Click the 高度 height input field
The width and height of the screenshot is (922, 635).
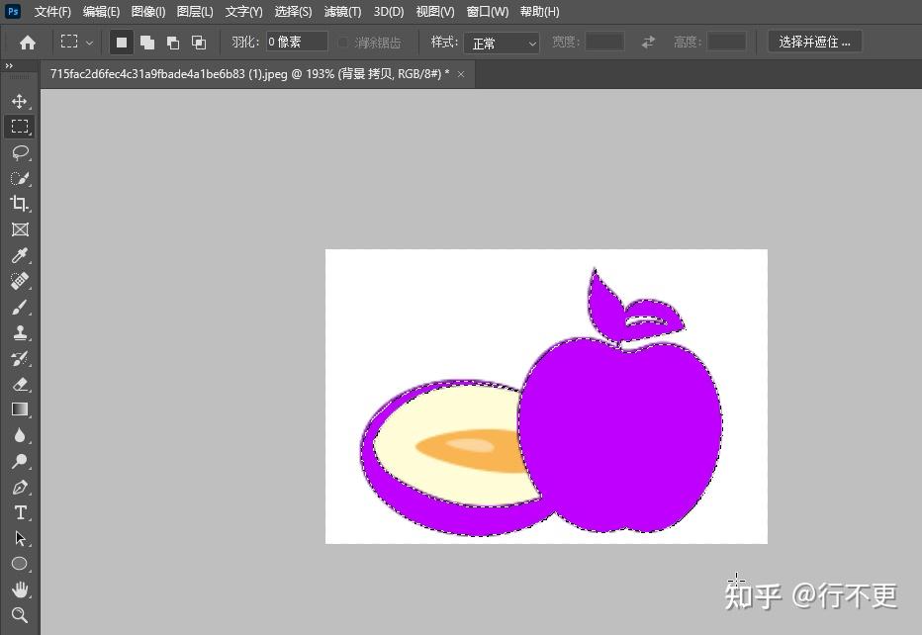727,43
